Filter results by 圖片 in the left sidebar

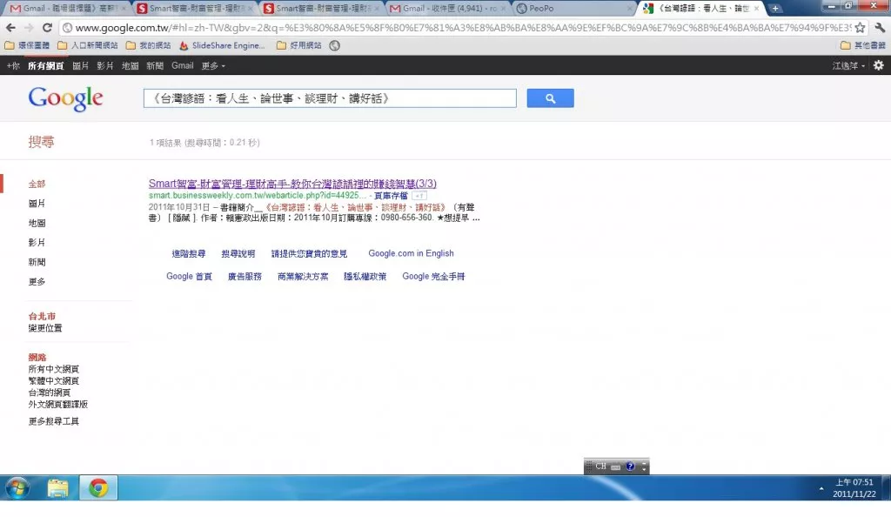tap(37, 204)
